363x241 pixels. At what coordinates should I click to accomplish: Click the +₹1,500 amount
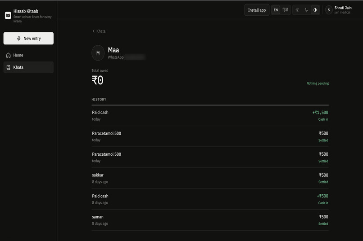(x=320, y=113)
